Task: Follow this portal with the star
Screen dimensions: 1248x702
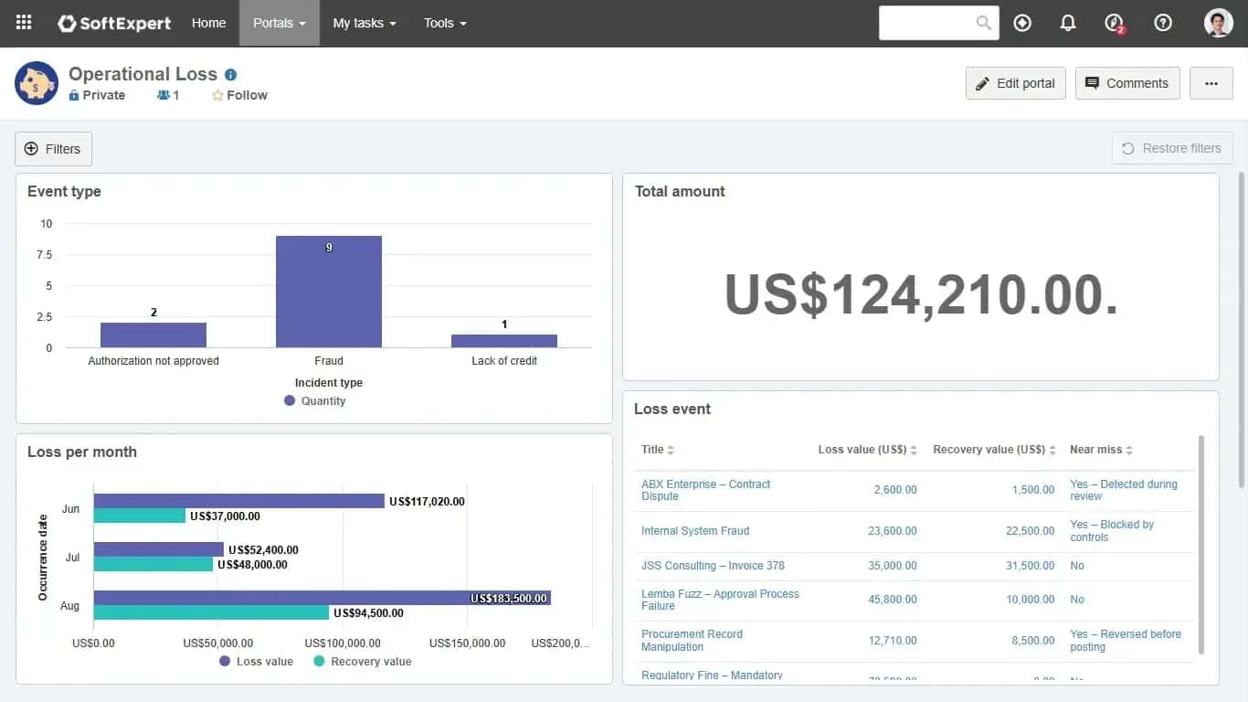Action: coord(239,95)
